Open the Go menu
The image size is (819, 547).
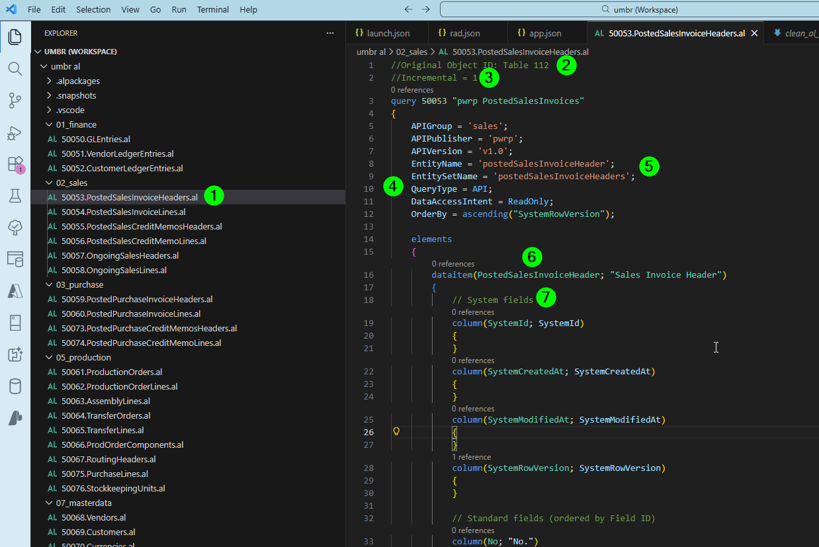(x=155, y=9)
